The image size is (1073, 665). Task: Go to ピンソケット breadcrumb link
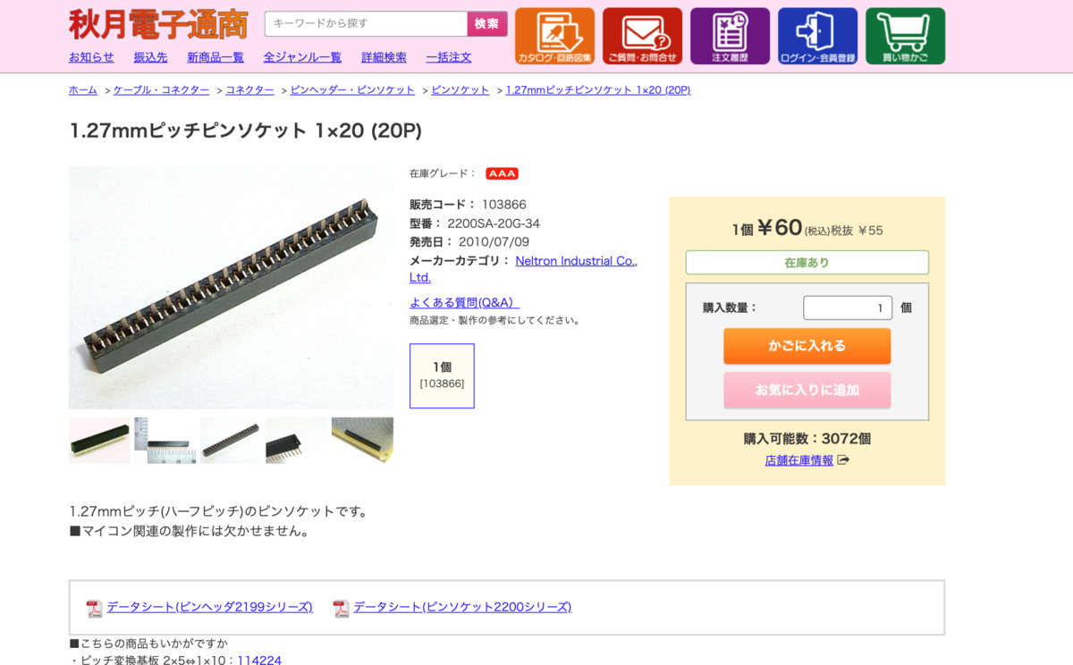pos(460,90)
